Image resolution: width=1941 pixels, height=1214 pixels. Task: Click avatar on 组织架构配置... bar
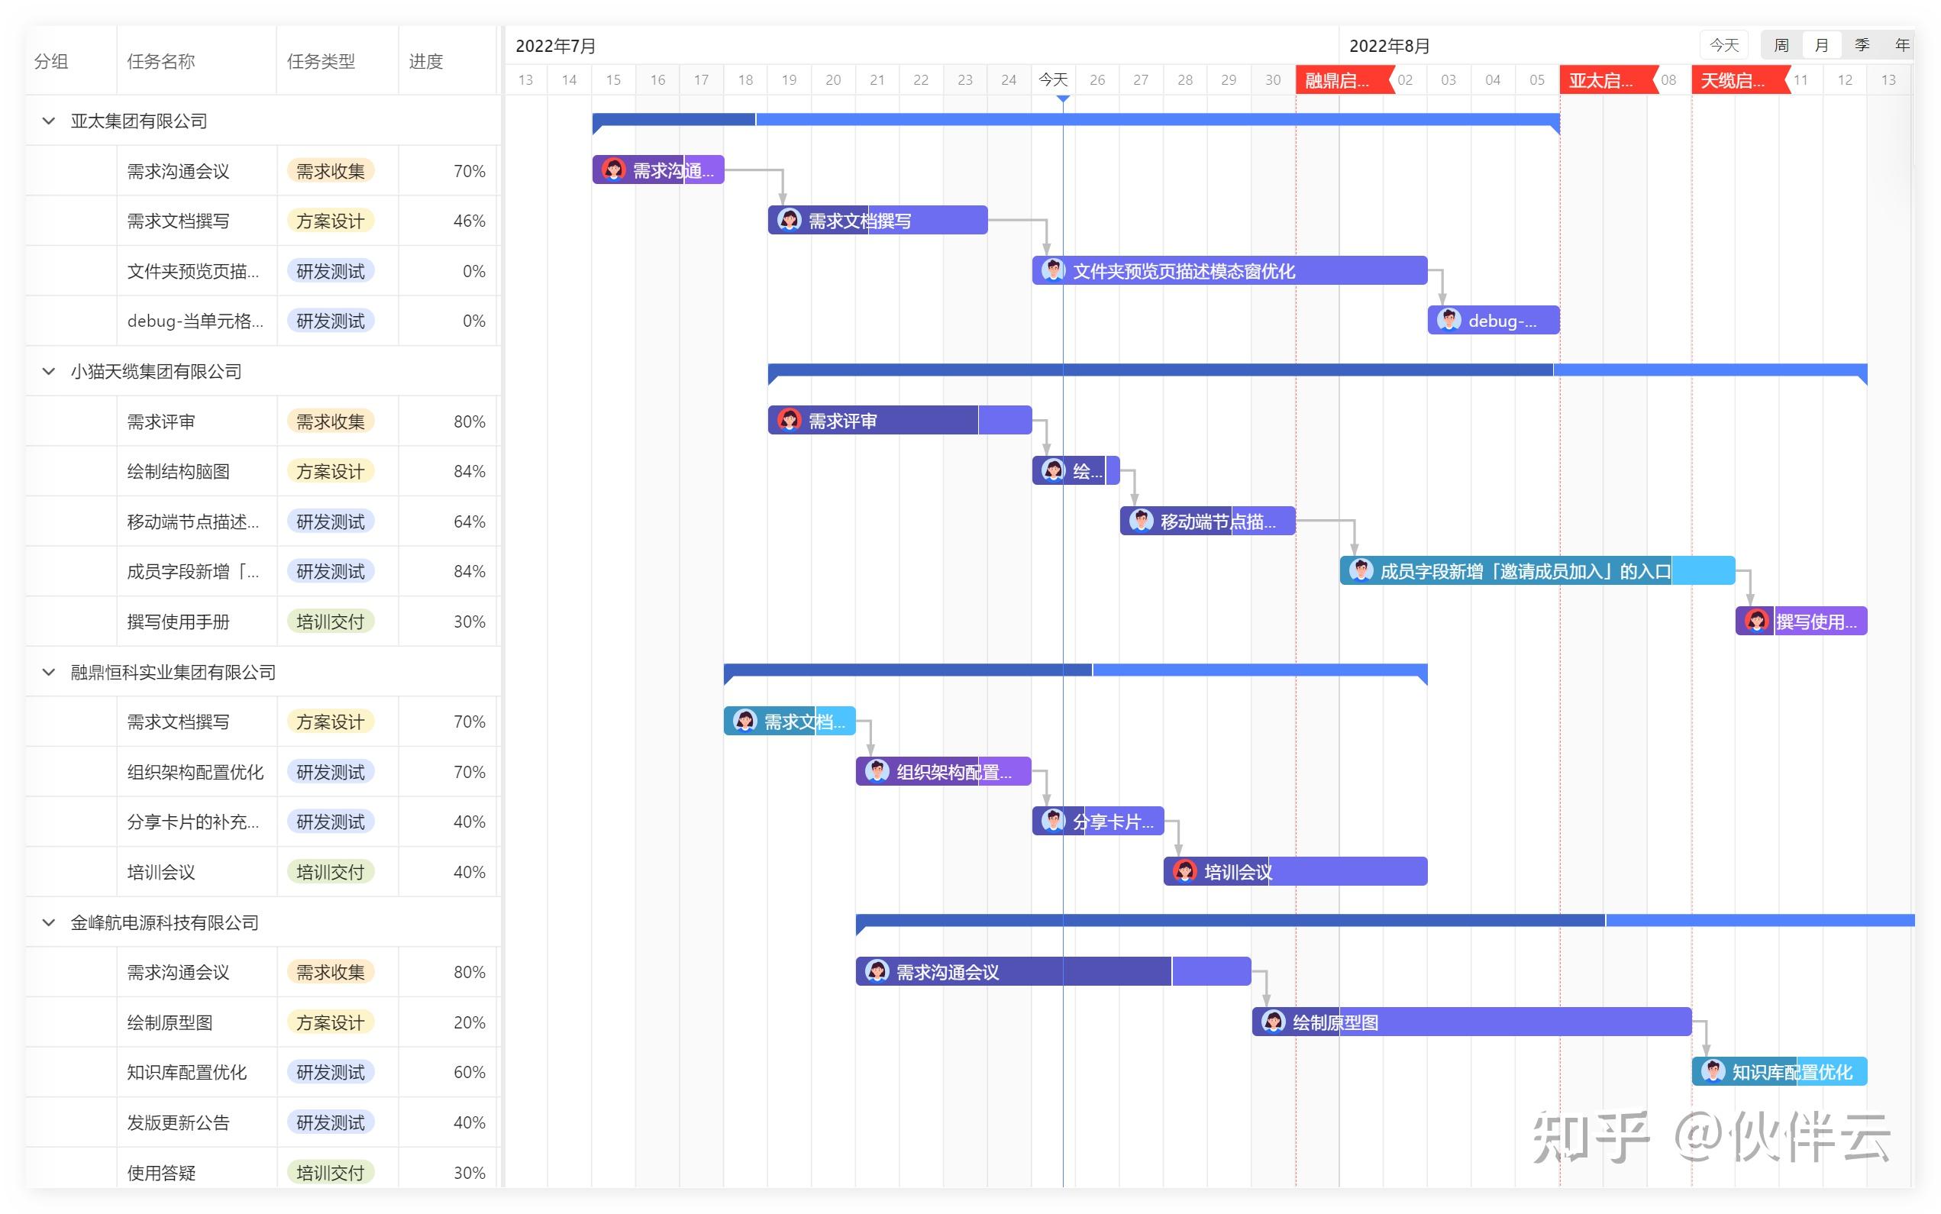coord(877,771)
